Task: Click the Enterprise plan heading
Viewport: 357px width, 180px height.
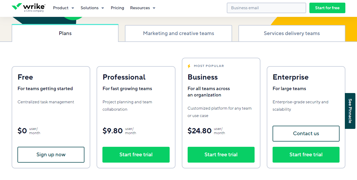Action: (x=291, y=77)
